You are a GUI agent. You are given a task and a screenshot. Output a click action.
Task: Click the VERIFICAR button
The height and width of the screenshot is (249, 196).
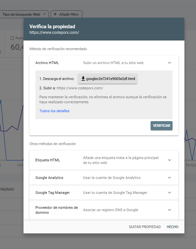(x=162, y=125)
